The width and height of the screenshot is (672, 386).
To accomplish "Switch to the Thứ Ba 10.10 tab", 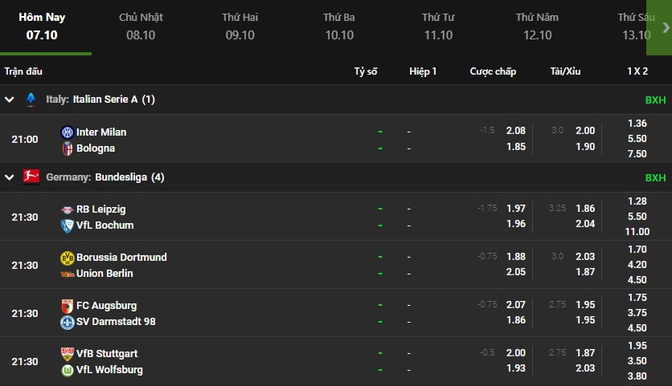I will (339, 26).
